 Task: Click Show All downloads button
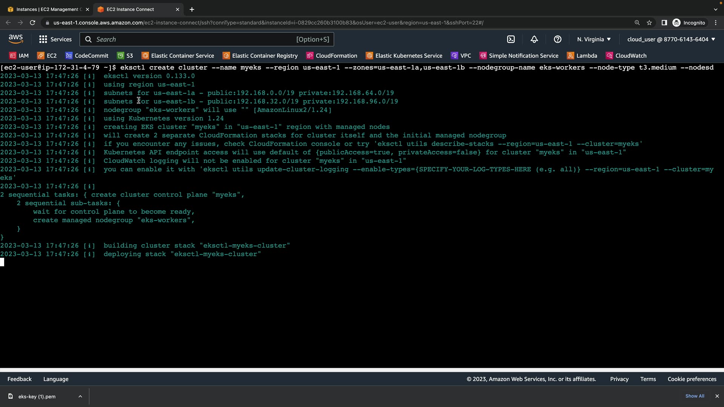pos(695,396)
